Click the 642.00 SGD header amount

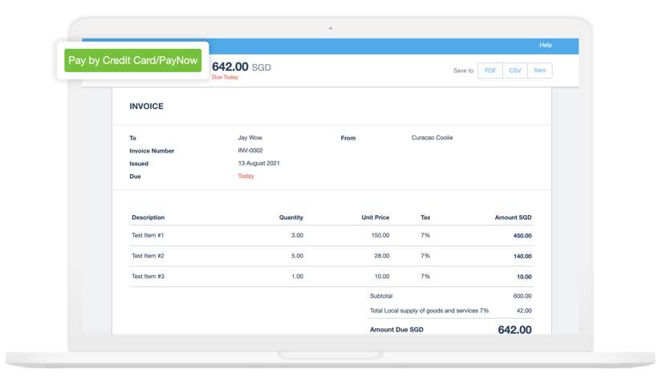coord(241,67)
